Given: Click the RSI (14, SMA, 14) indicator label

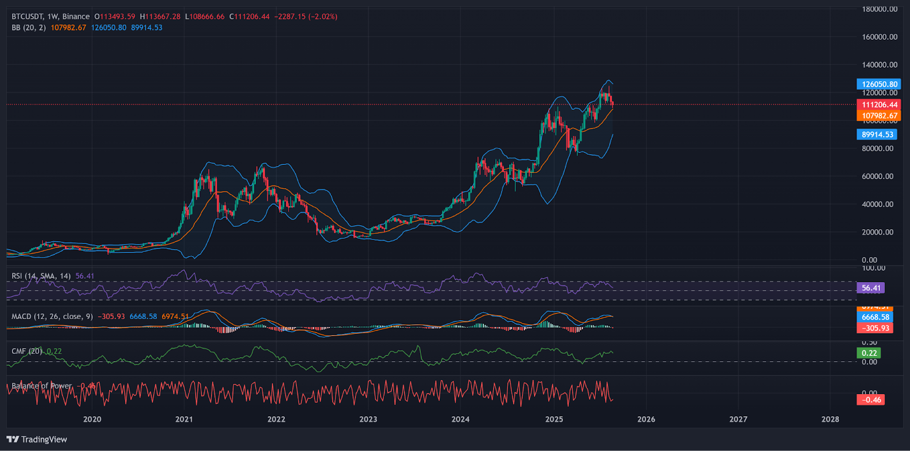Looking at the screenshot, I should pos(41,276).
